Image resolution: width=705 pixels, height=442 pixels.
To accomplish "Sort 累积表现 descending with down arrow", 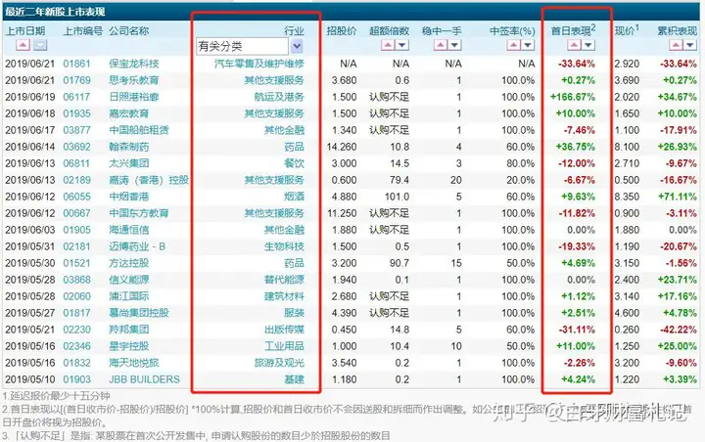I will (690, 45).
